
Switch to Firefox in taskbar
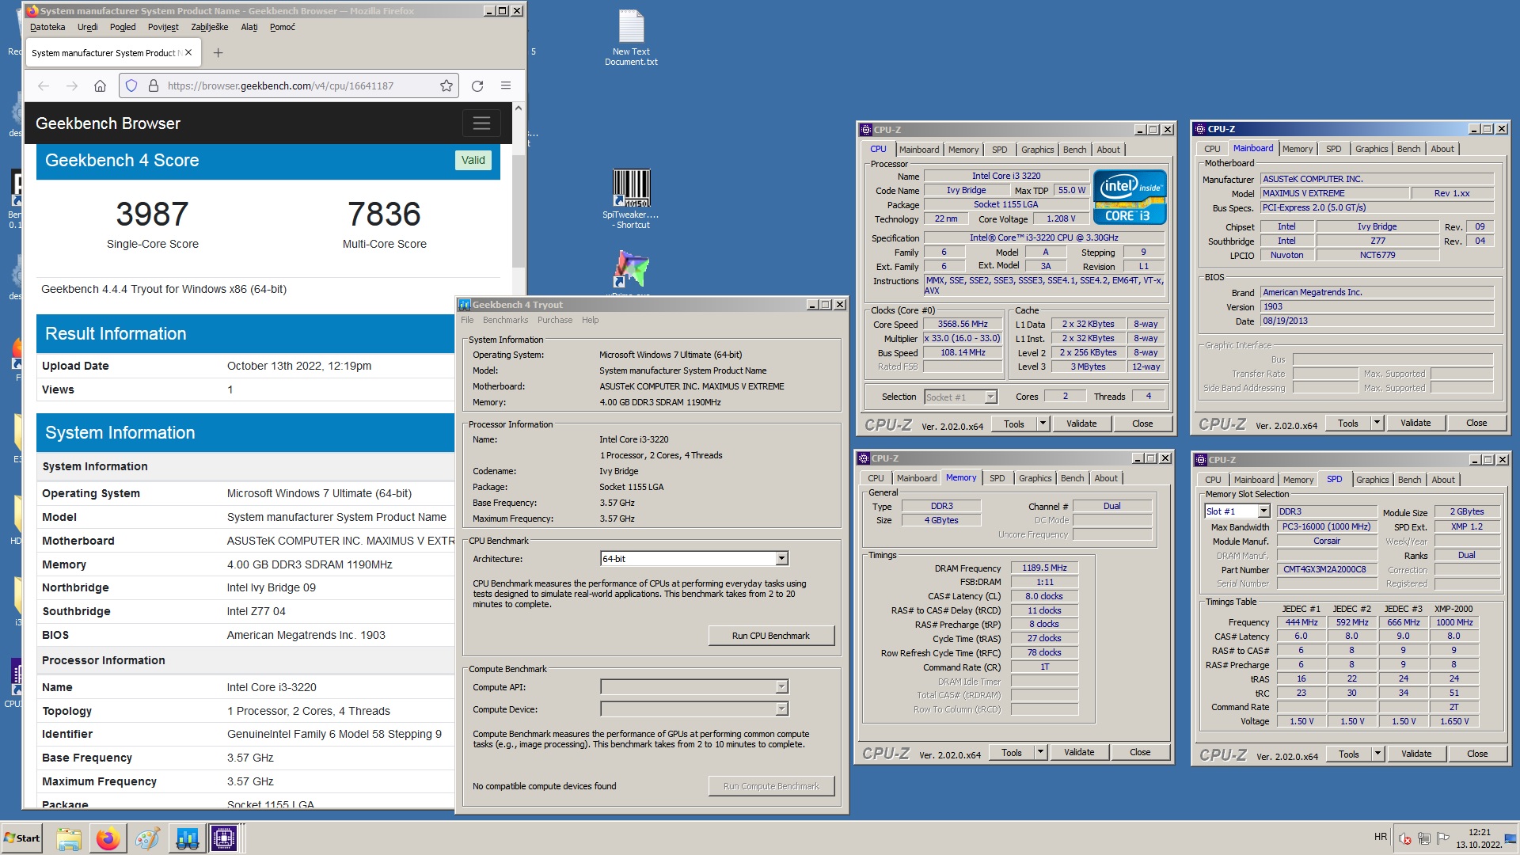point(108,838)
